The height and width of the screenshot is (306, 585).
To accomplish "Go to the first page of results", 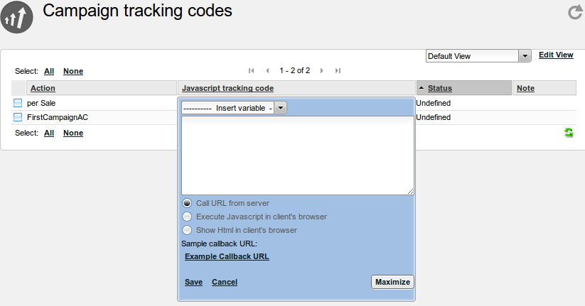I will point(251,70).
